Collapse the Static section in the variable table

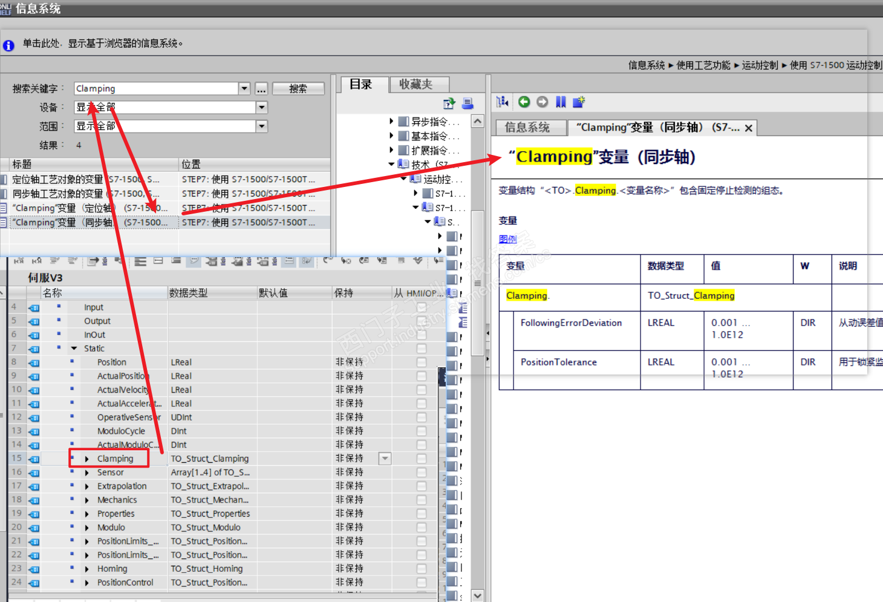pos(74,348)
